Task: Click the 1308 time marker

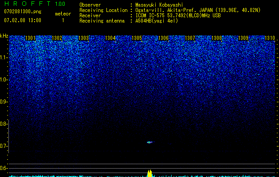Action: (217, 38)
